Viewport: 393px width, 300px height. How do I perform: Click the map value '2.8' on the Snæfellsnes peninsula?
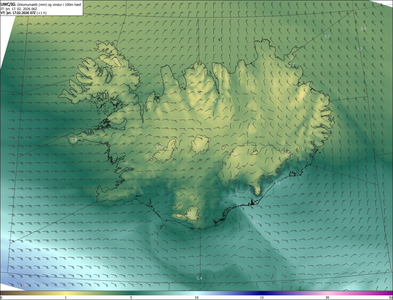[x=74, y=140]
